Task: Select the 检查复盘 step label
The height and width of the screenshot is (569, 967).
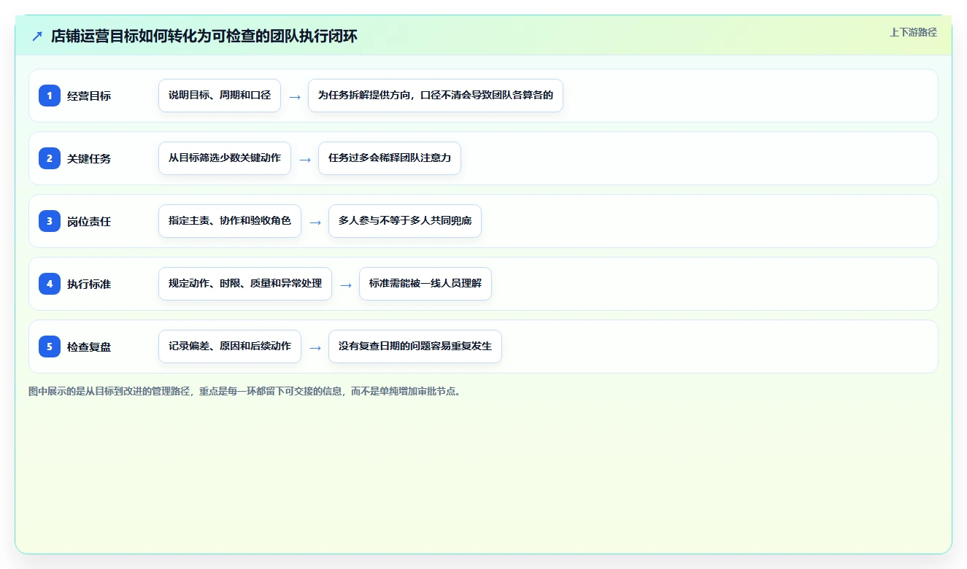Action: point(89,347)
